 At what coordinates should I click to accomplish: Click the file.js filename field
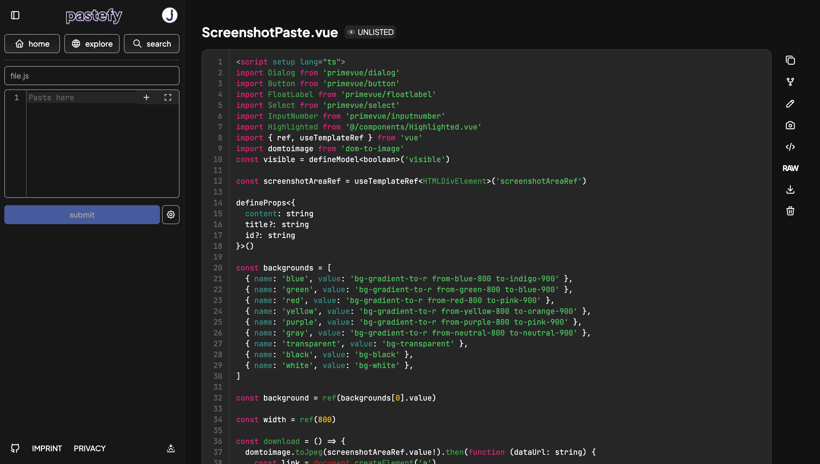pos(92,76)
